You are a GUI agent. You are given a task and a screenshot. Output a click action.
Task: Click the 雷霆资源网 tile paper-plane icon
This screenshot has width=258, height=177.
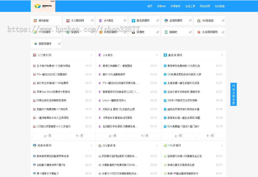pyautogui.click(x=59, y=44)
